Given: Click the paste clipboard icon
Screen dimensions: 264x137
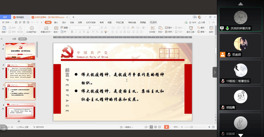Looking at the screenshot, I should pyautogui.click(x=4, y=28).
